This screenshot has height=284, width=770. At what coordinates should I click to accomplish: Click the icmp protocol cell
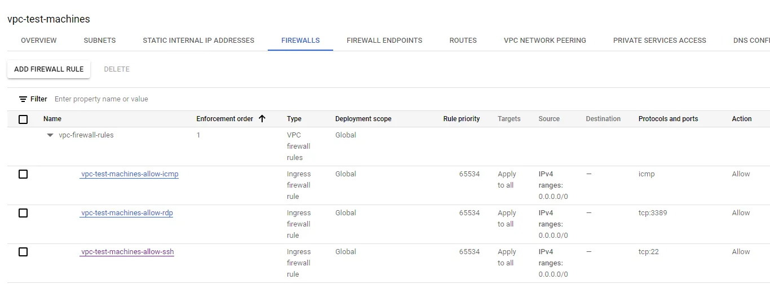(647, 174)
